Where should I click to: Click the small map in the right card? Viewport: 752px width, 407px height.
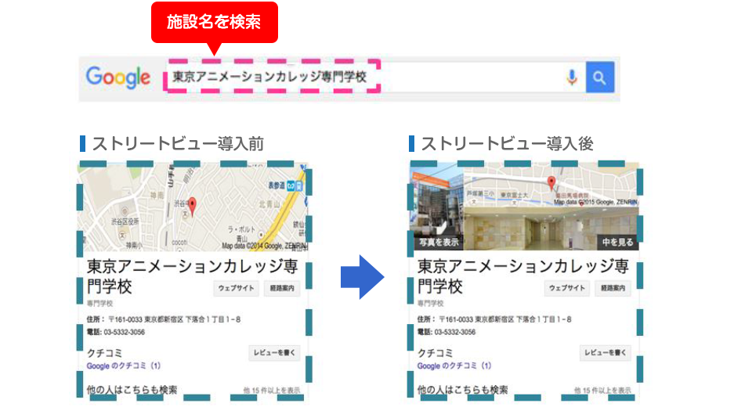click(551, 185)
